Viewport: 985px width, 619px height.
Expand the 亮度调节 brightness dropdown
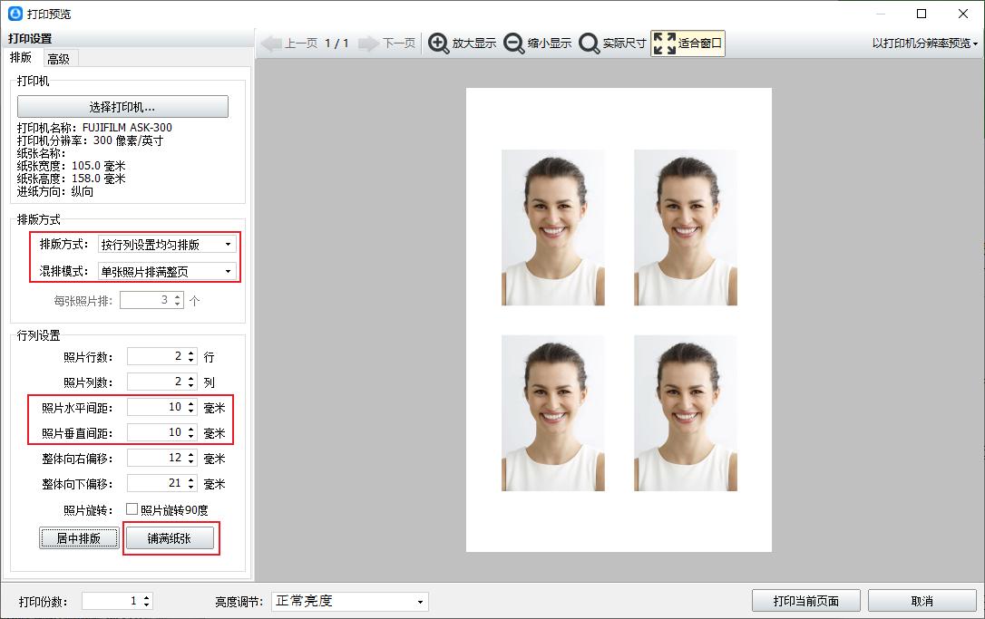point(349,601)
